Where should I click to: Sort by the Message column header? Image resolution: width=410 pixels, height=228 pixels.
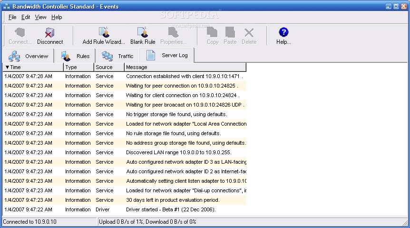(185, 67)
